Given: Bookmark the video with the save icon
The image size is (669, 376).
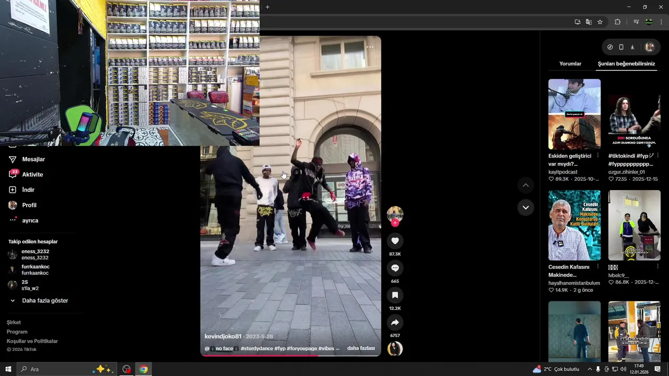Looking at the screenshot, I should click(395, 295).
